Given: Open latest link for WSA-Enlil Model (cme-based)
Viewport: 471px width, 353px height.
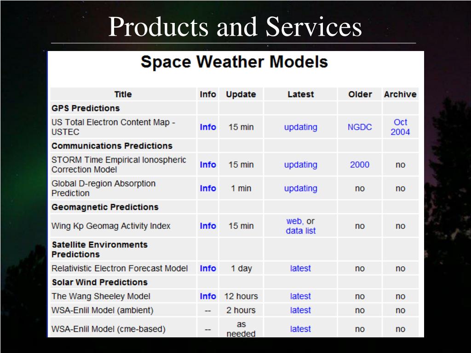Looking at the screenshot, I should (300, 329).
